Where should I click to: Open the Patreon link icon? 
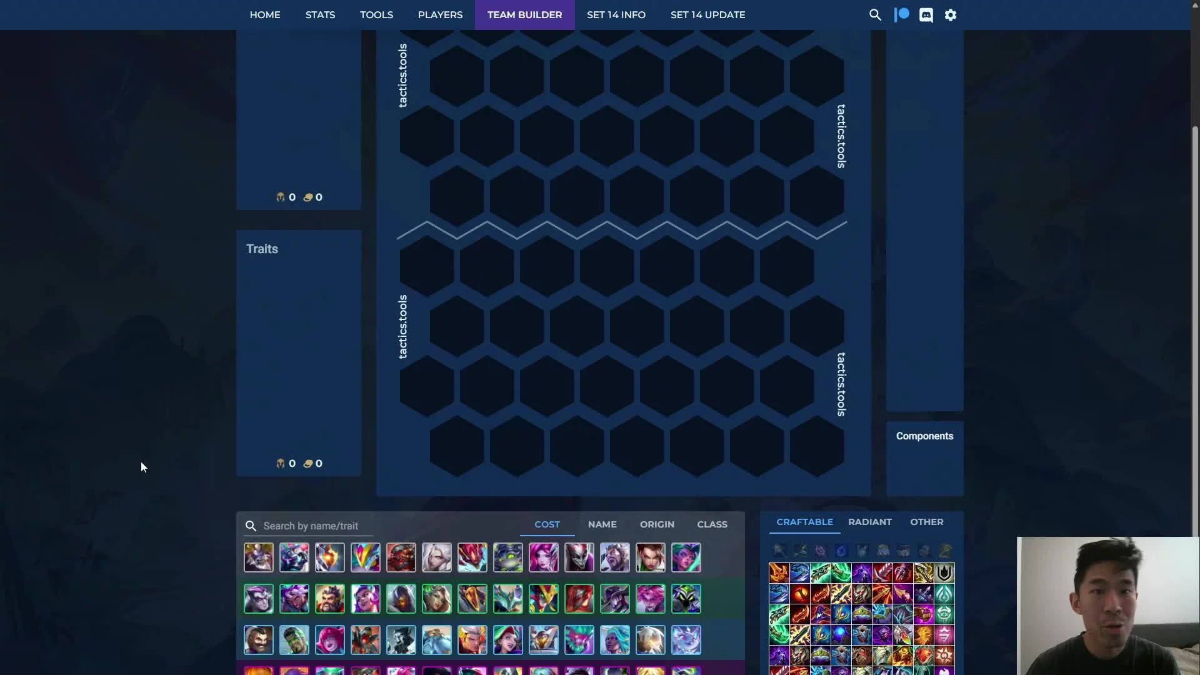[x=901, y=14]
